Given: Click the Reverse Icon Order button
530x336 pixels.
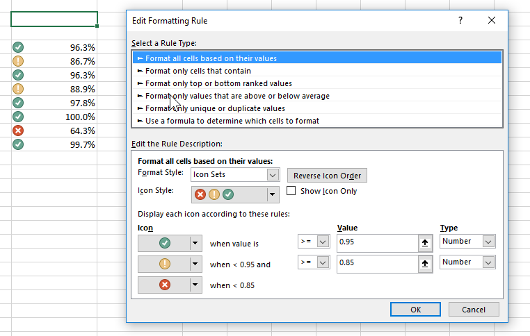Looking at the screenshot, I should coord(327,176).
